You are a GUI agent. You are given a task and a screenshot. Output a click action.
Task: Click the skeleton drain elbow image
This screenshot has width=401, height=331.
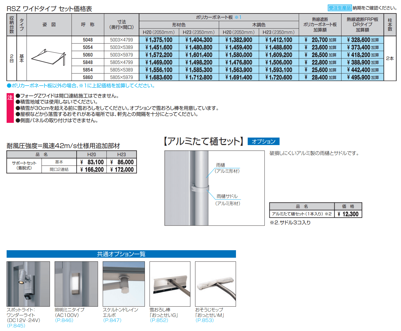[124, 284]
